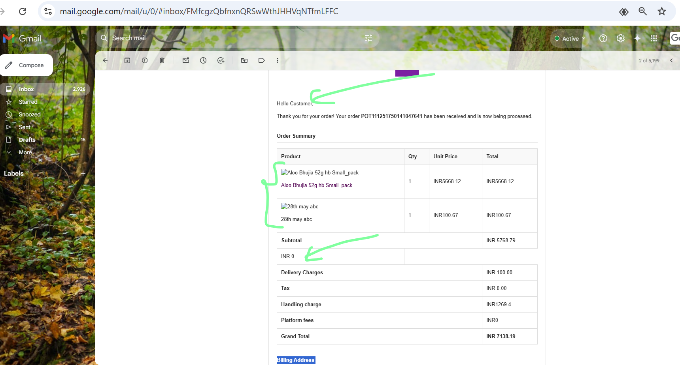Click the Move to folder icon
Image resolution: width=680 pixels, height=365 pixels.
pos(244,60)
